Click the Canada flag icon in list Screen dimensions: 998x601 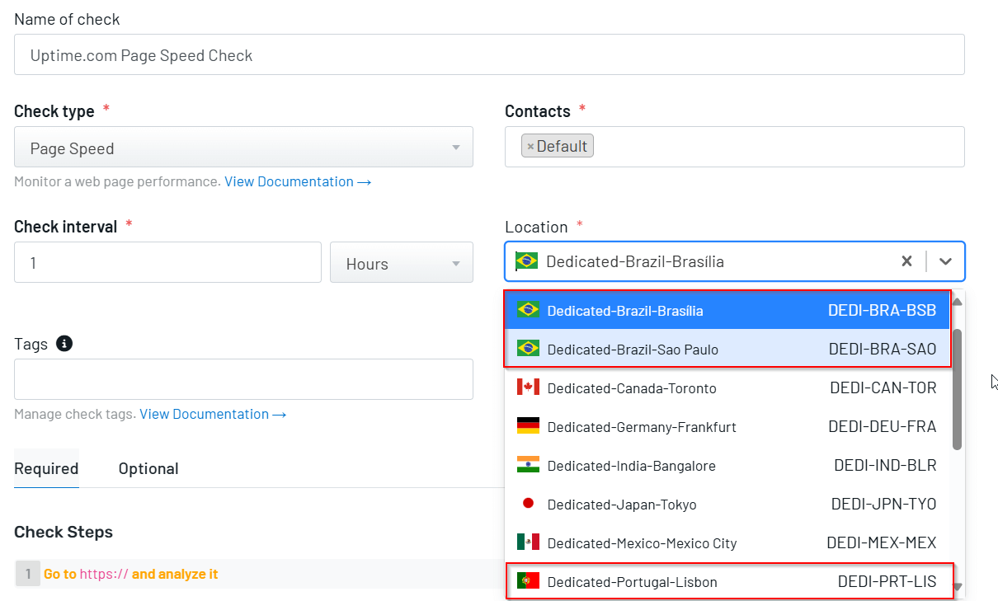[528, 387]
